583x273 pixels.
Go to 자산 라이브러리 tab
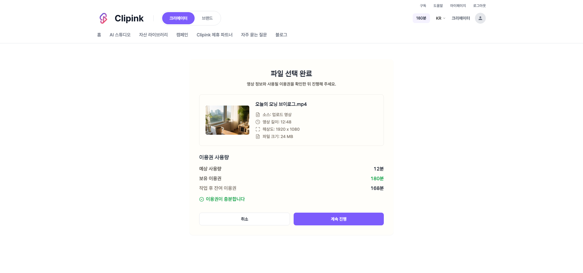tap(153, 35)
